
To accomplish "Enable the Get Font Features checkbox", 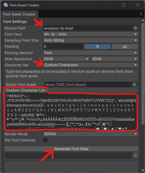I will pyautogui.click(x=45, y=140).
